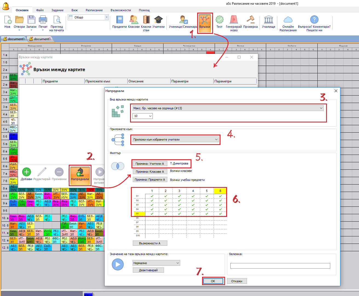This screenshot has height=296, width=359.
Task: Open the Учители (teachers) icon
Action: pos(158,20)
